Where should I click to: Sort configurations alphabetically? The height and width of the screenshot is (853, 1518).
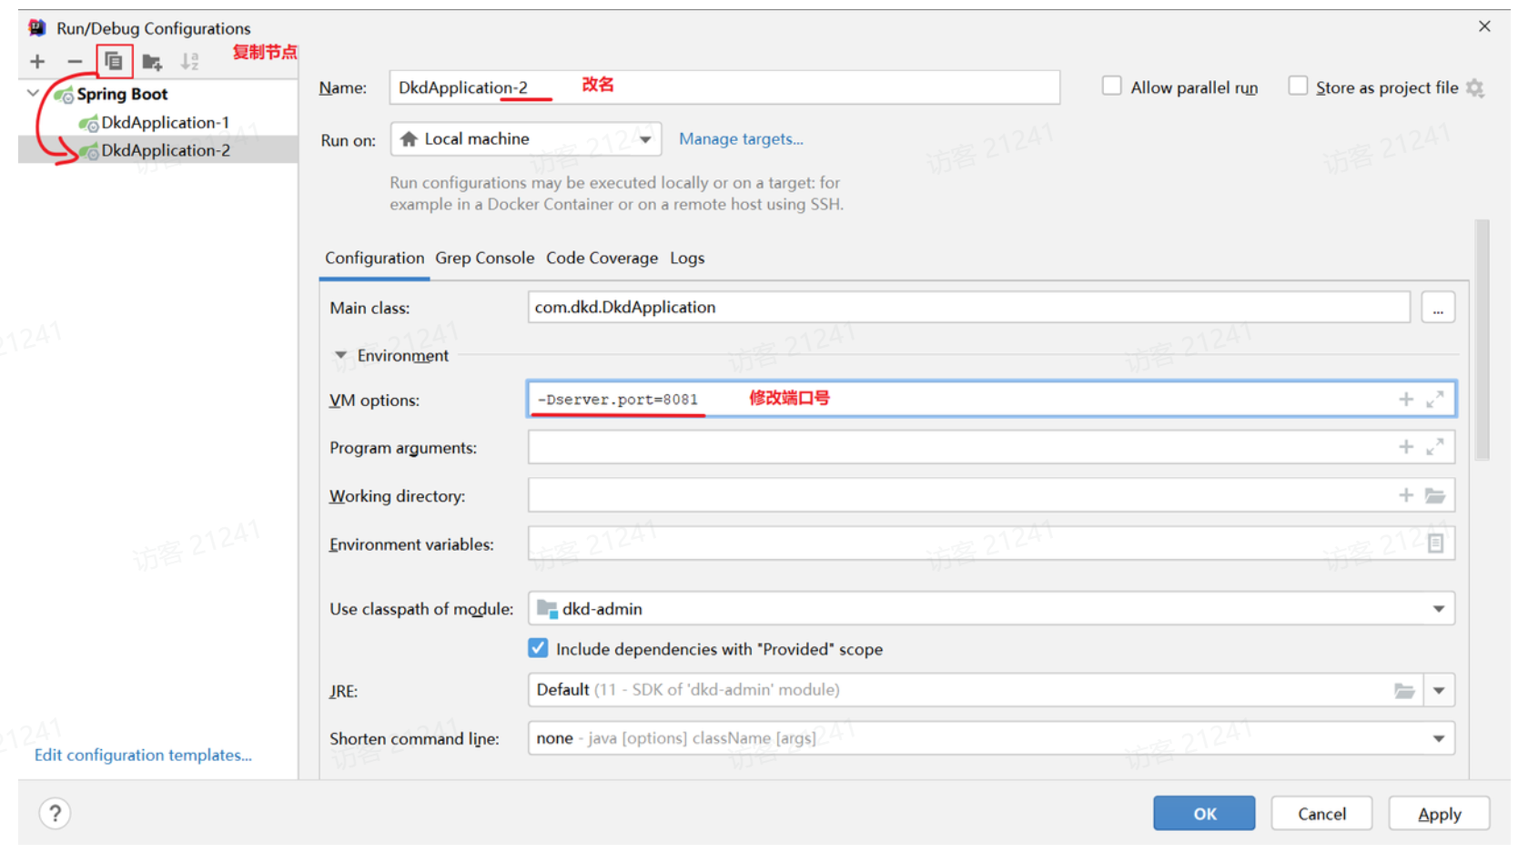(189, 62)
